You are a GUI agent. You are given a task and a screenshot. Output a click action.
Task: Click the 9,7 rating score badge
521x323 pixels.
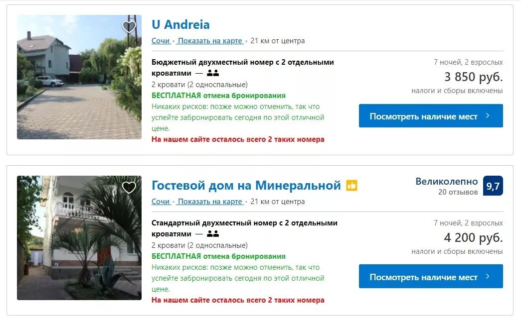click(x=493, y=186)
